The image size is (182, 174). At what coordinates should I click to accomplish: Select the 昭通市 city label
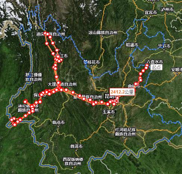[x=132, y=45]
